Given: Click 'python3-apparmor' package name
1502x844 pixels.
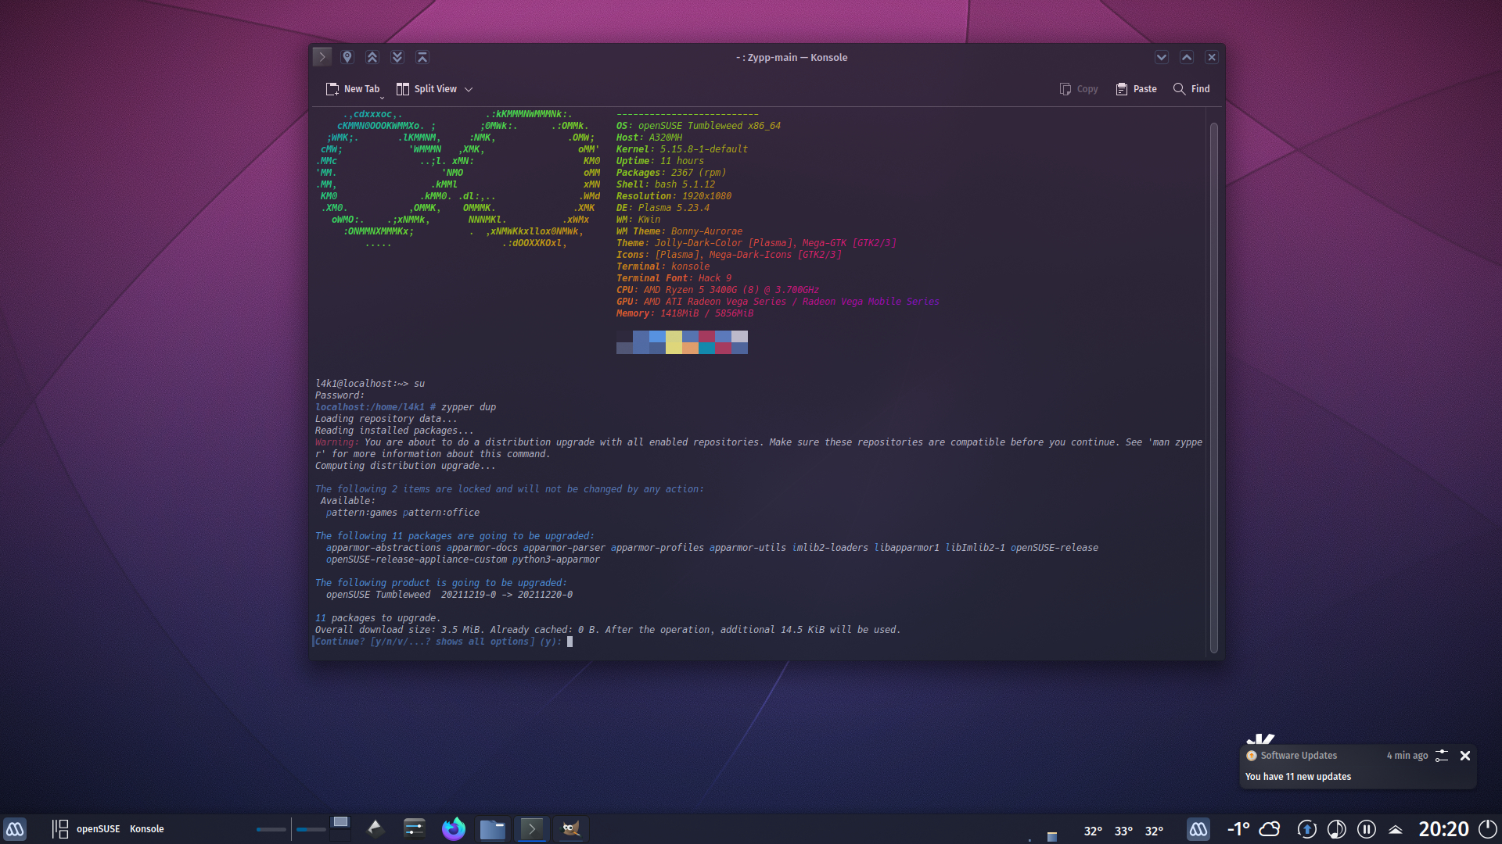Looking at the screenshot, I should [x=555, y=560].
